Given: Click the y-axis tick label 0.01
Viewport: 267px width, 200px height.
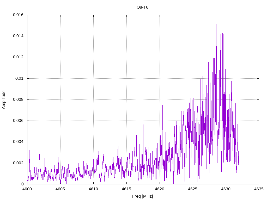Looking at the screenshot, I should click(x=19, y=78).
